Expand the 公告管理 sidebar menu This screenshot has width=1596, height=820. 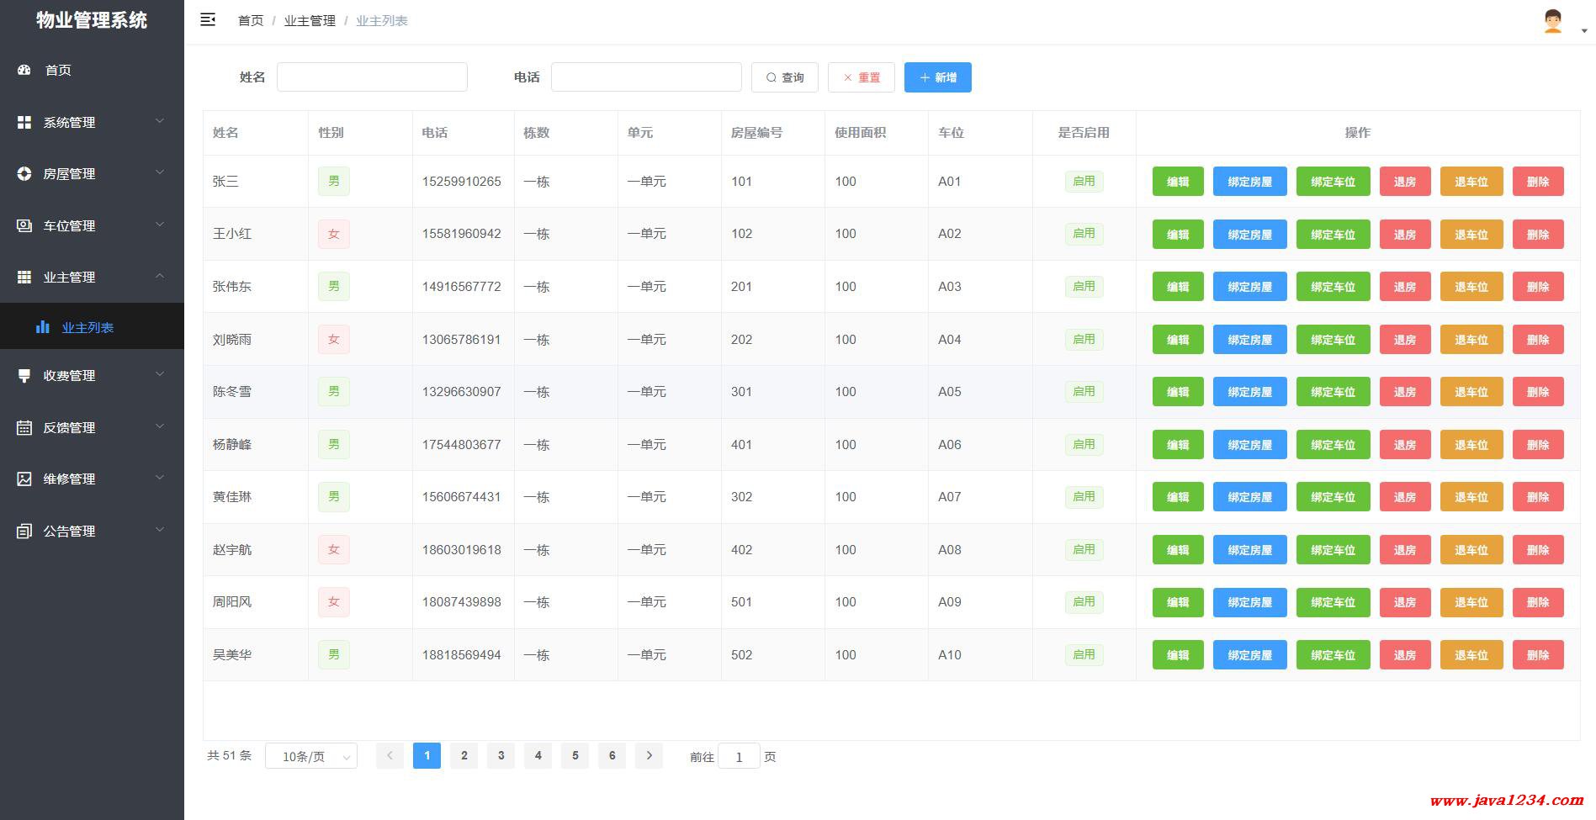(x=92, y=532)
